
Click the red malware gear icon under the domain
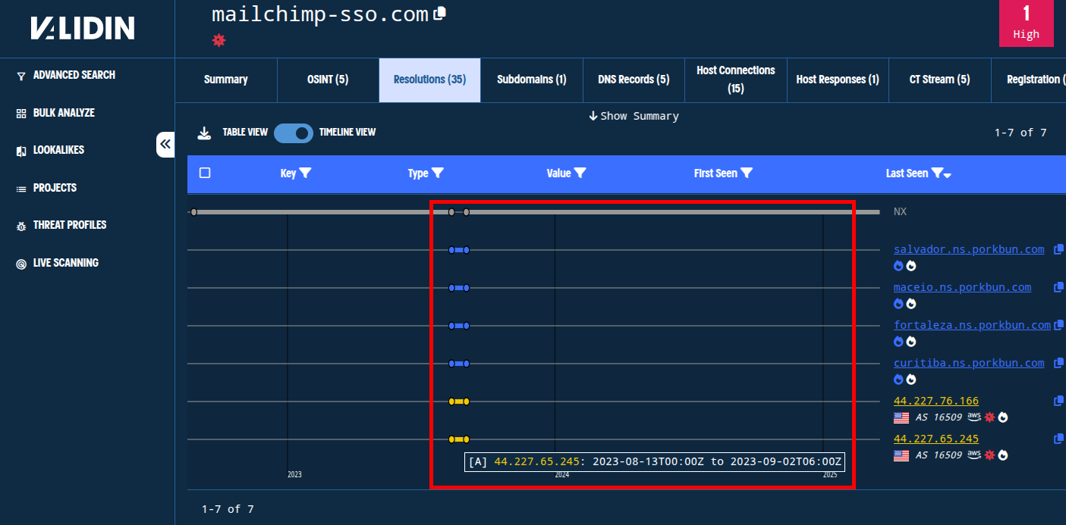[x=219, y=40]
